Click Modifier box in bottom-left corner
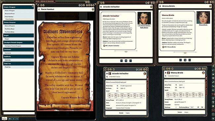 click(x=4, y=119)
